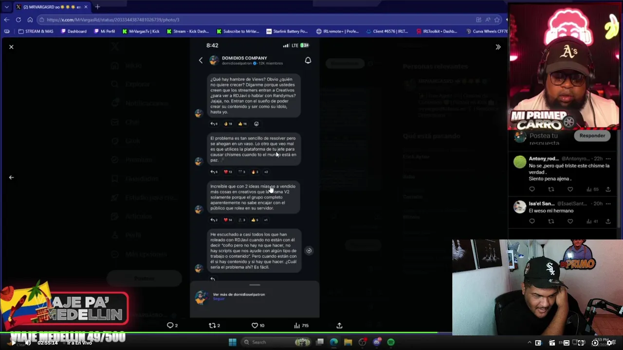623x350 pixels.
Task: Like Antony_rod's comment
Action: coord(570,189)
